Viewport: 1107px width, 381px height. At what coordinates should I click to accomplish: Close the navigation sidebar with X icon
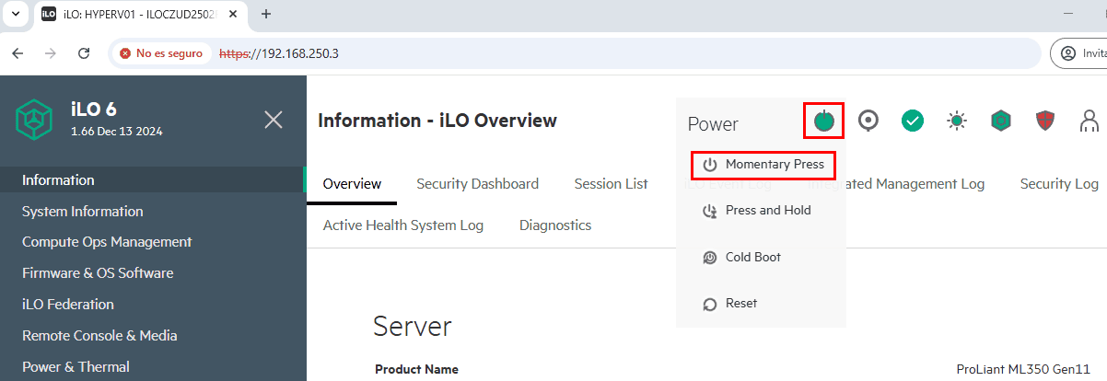(274, 120)
